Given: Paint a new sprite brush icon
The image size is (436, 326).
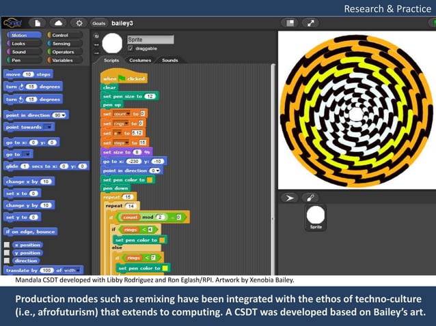Looking at the screenshot, I should 310,198.
